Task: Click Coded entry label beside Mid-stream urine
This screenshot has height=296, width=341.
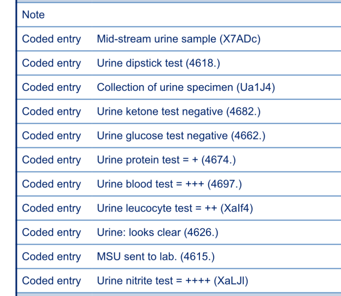Action: click(51, 39)
